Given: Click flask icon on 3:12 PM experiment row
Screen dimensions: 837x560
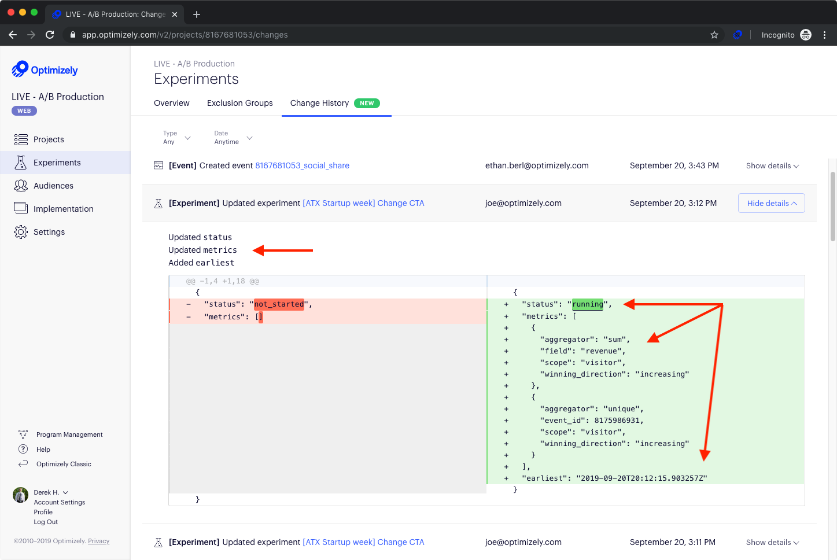Looking at the screenshot, I should [158, 204].
